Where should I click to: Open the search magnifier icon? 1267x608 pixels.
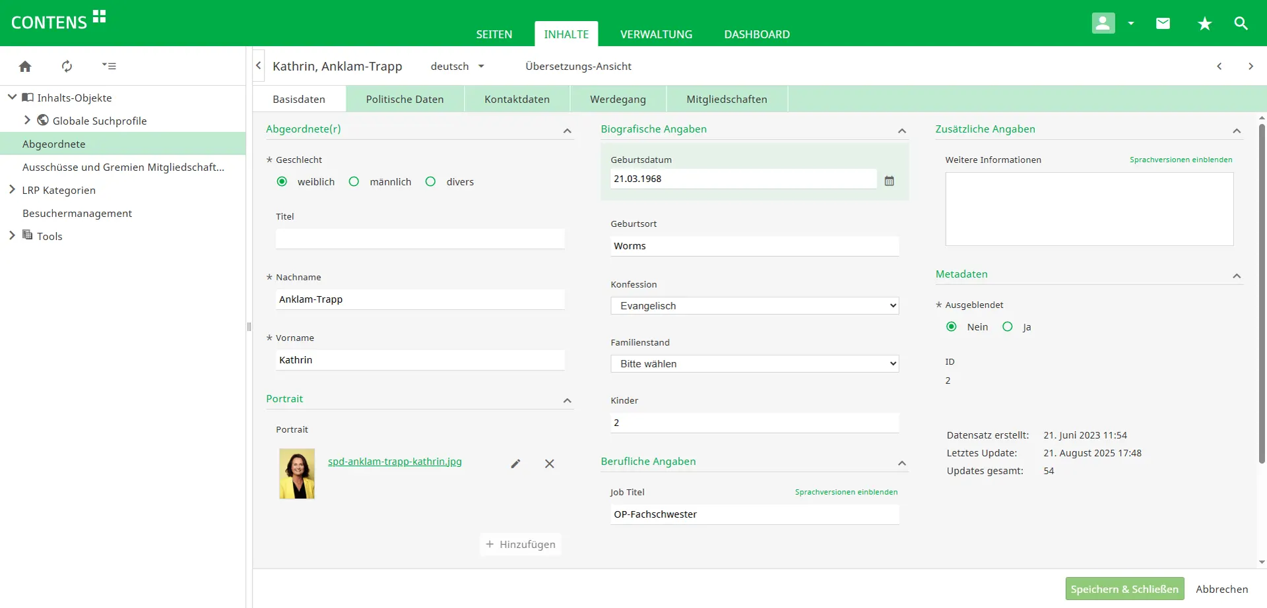pos(1241,24)
